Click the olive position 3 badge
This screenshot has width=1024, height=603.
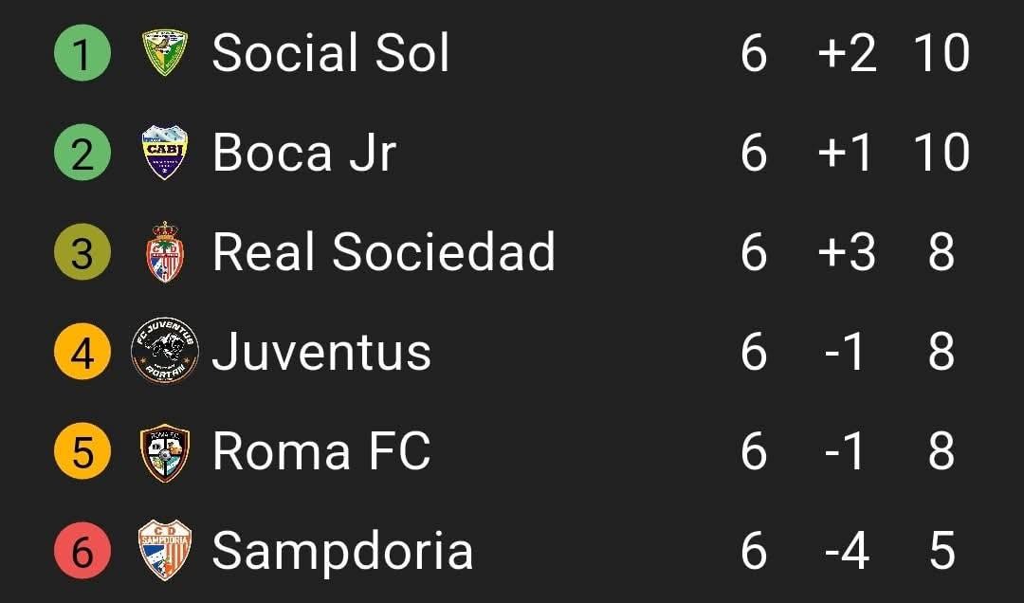tap(82, 253)
